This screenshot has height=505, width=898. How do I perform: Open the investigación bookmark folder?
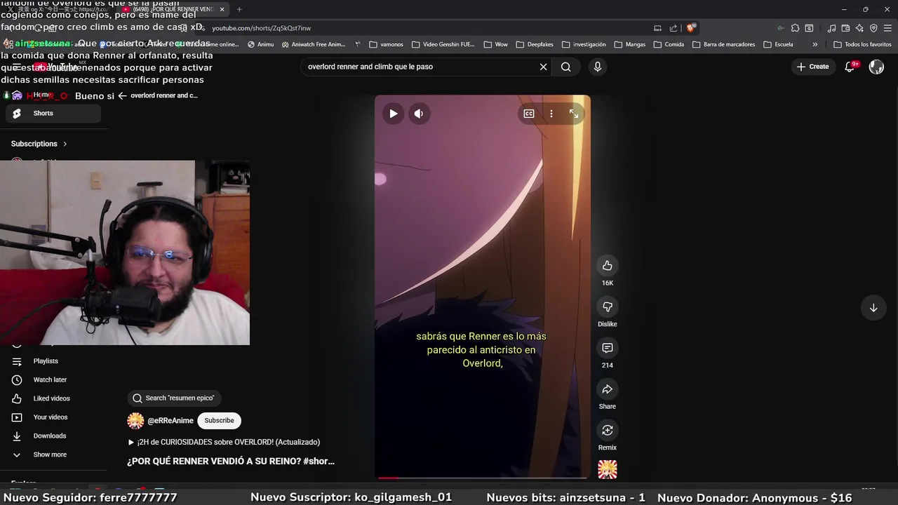[584, 44]
